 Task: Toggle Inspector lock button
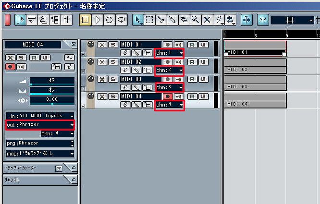(x=57, y=67)
